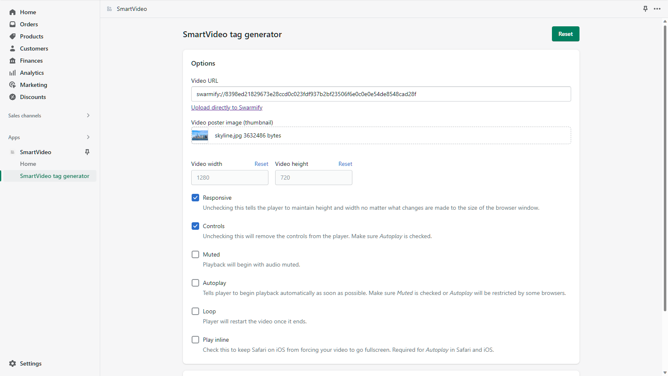This screenshot has height=376, width=668.
Task: Click the SmartVideo tag generator heading
Action: (x=232, y=34)
